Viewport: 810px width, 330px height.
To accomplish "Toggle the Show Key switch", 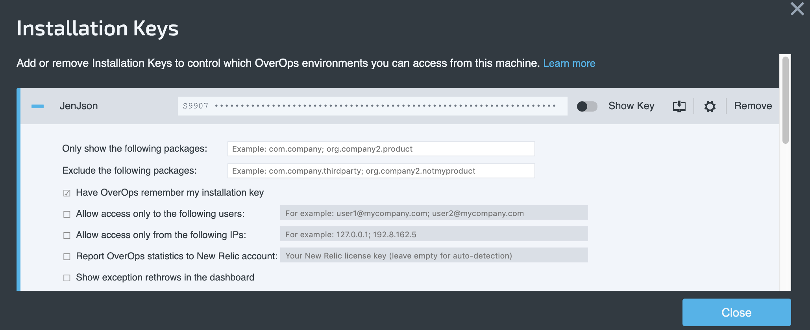I will click(x=587, y=106).
